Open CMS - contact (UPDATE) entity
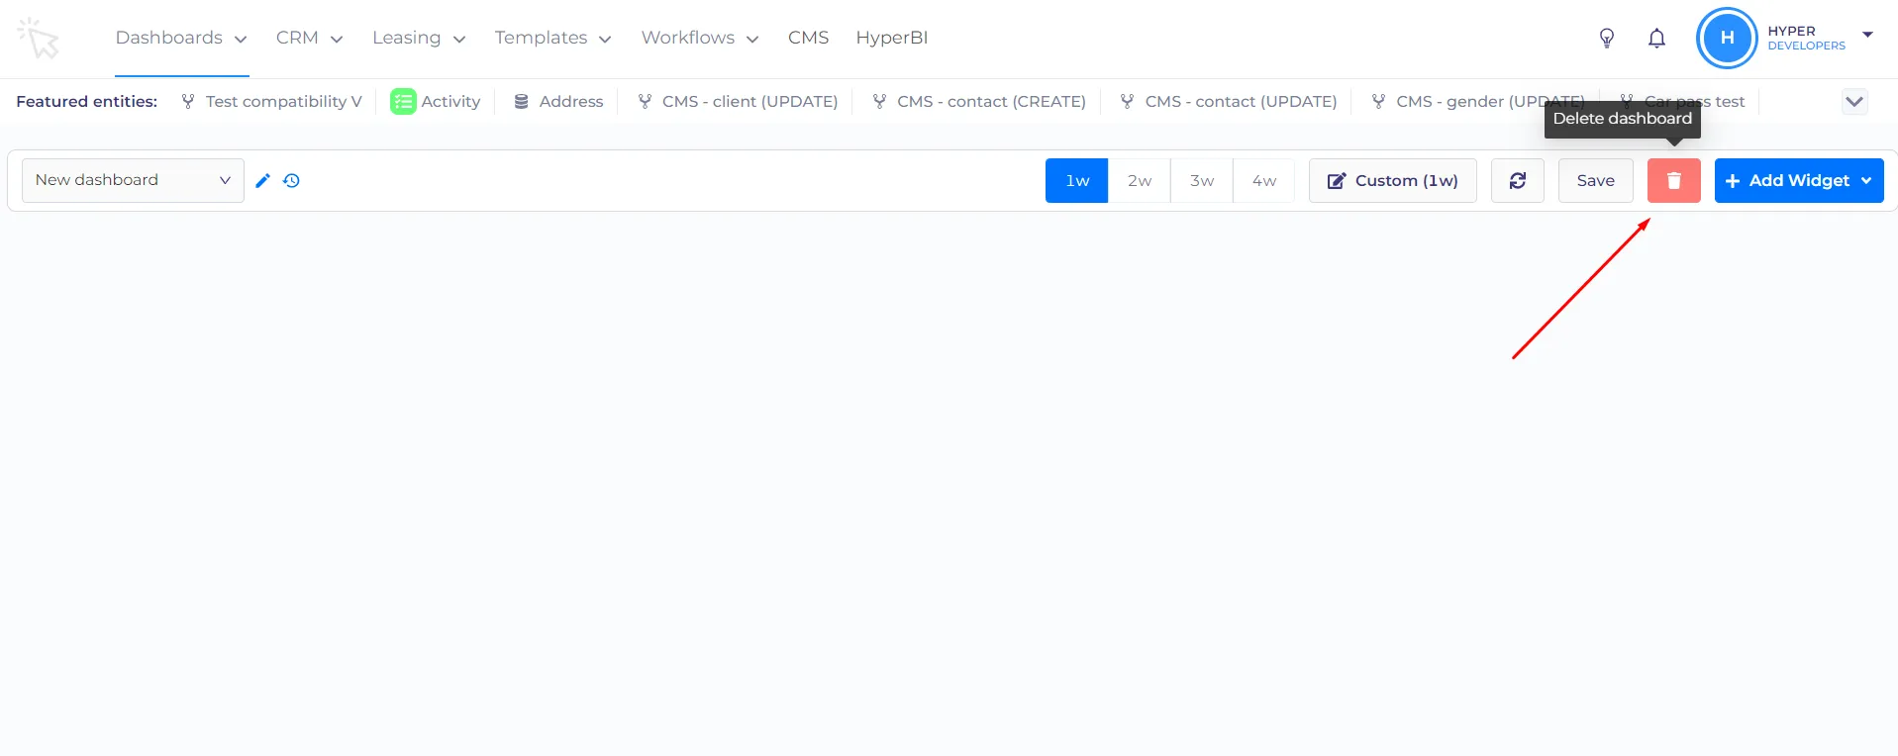This screenshot has width=1898, height=756. 1229,102
